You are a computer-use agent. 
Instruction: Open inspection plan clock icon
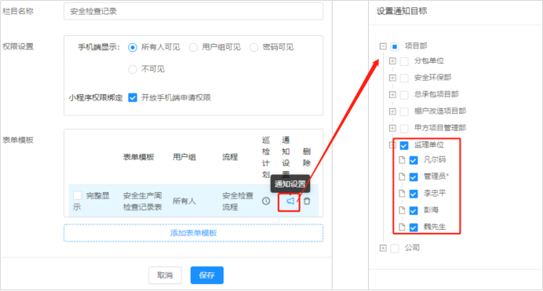pos(266,201)
